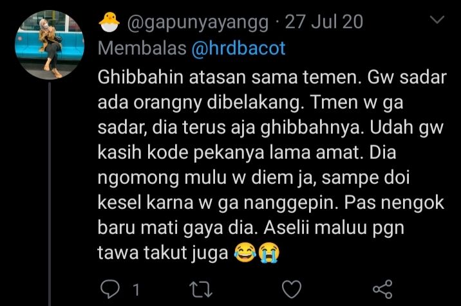This screenshot has height=306, width=461.
Task: Click the first line starting Ghibbahin atasan
Action: 272,78
